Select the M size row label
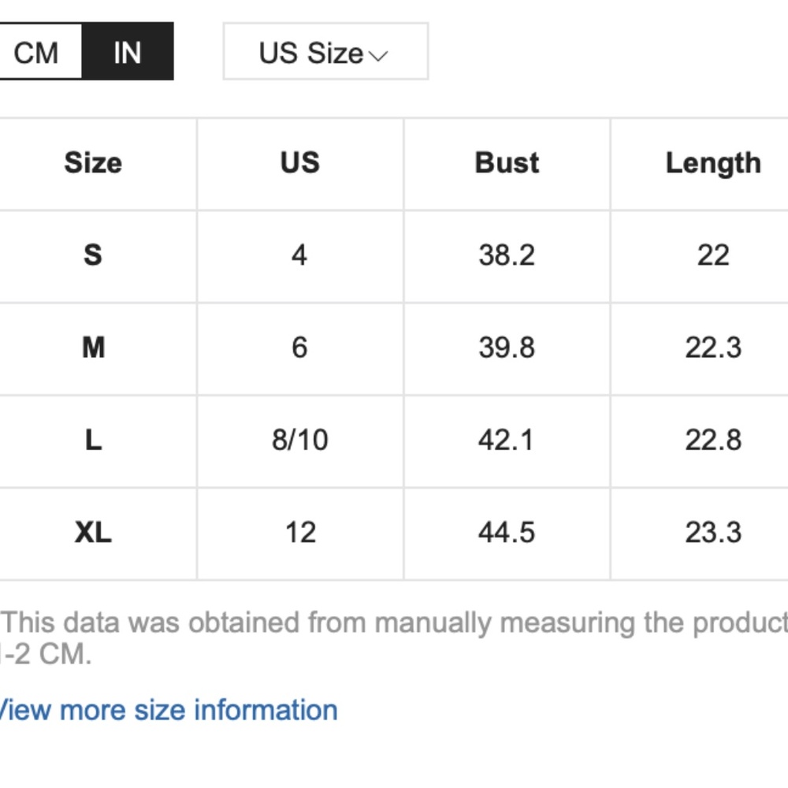This screenshot has height=788, width=788. (x=93, y=348)
